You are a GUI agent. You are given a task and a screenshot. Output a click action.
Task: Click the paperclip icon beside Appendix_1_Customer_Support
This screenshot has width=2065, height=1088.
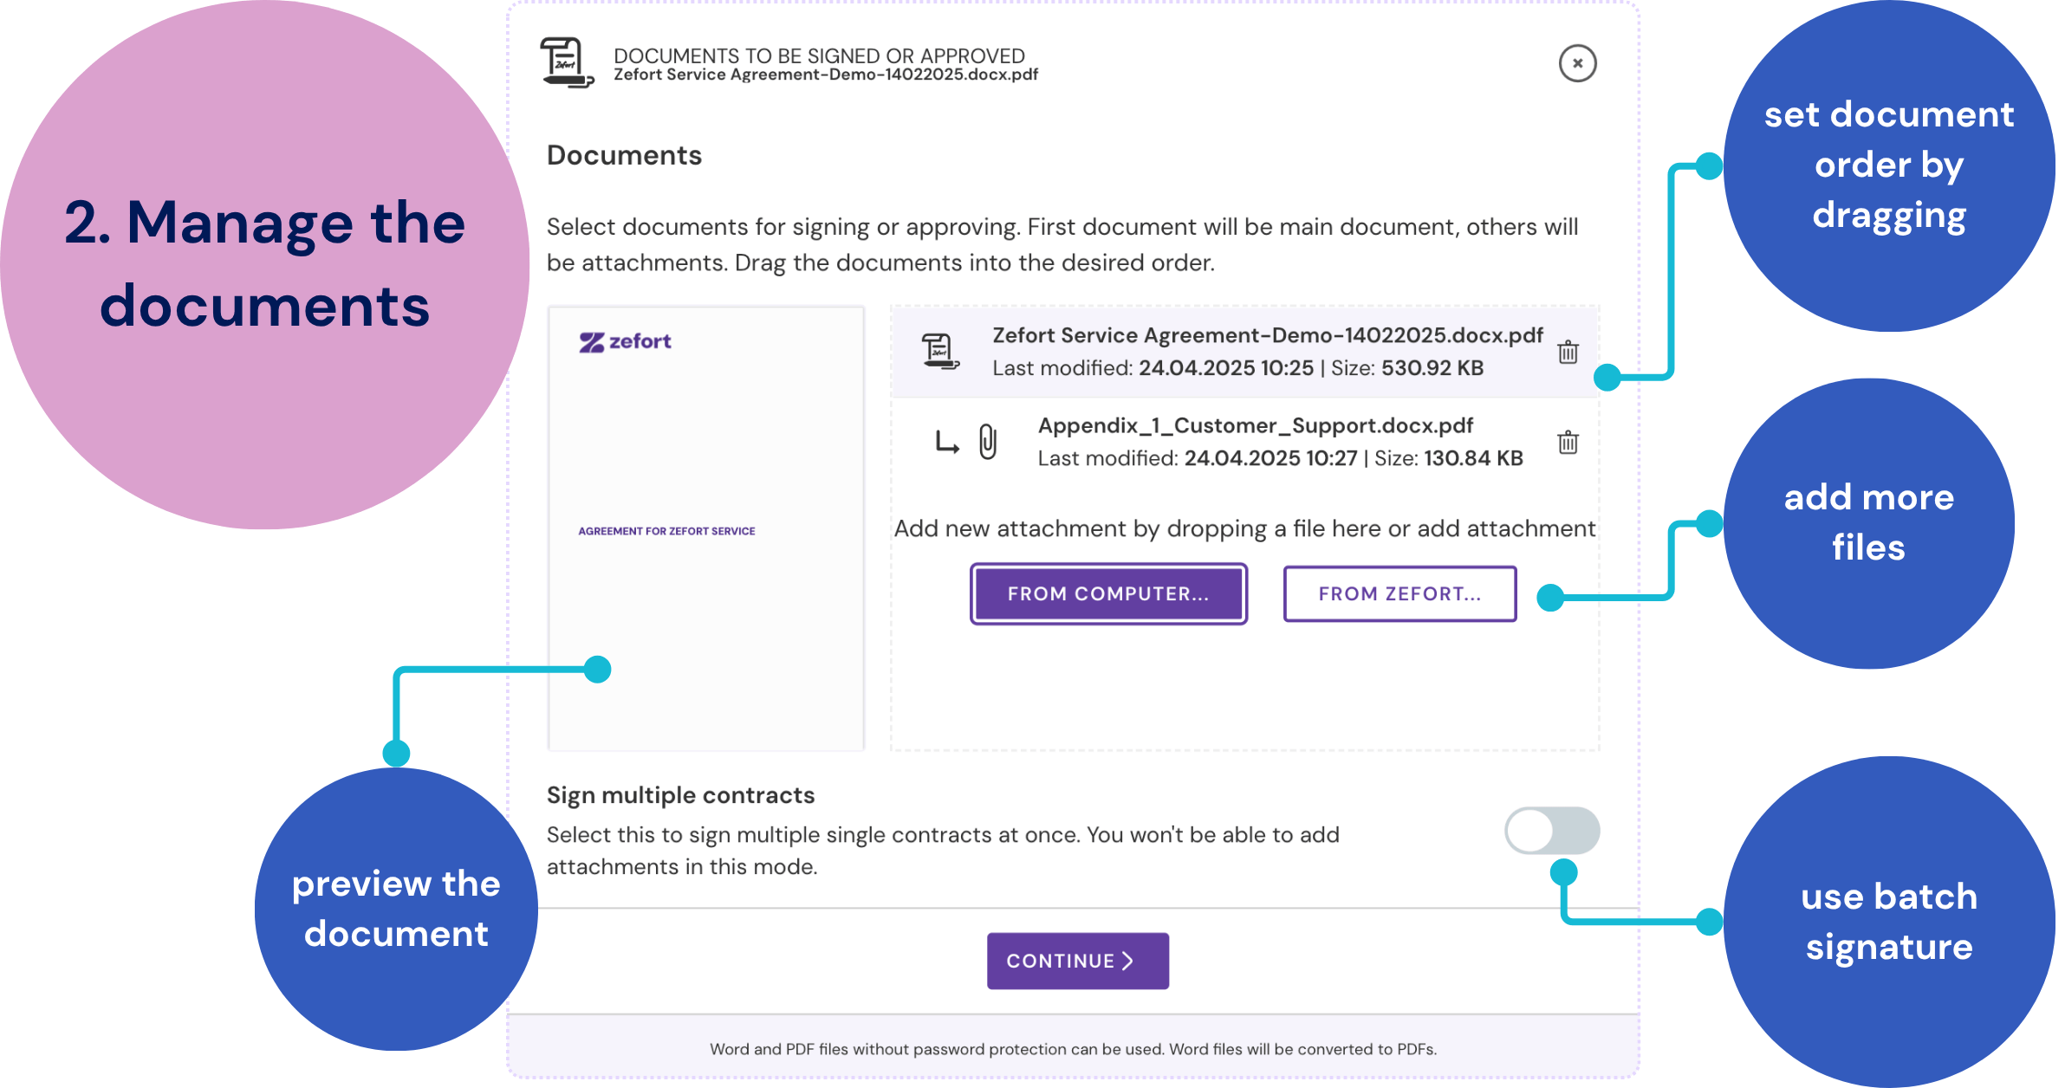click(x=988, y=442)
